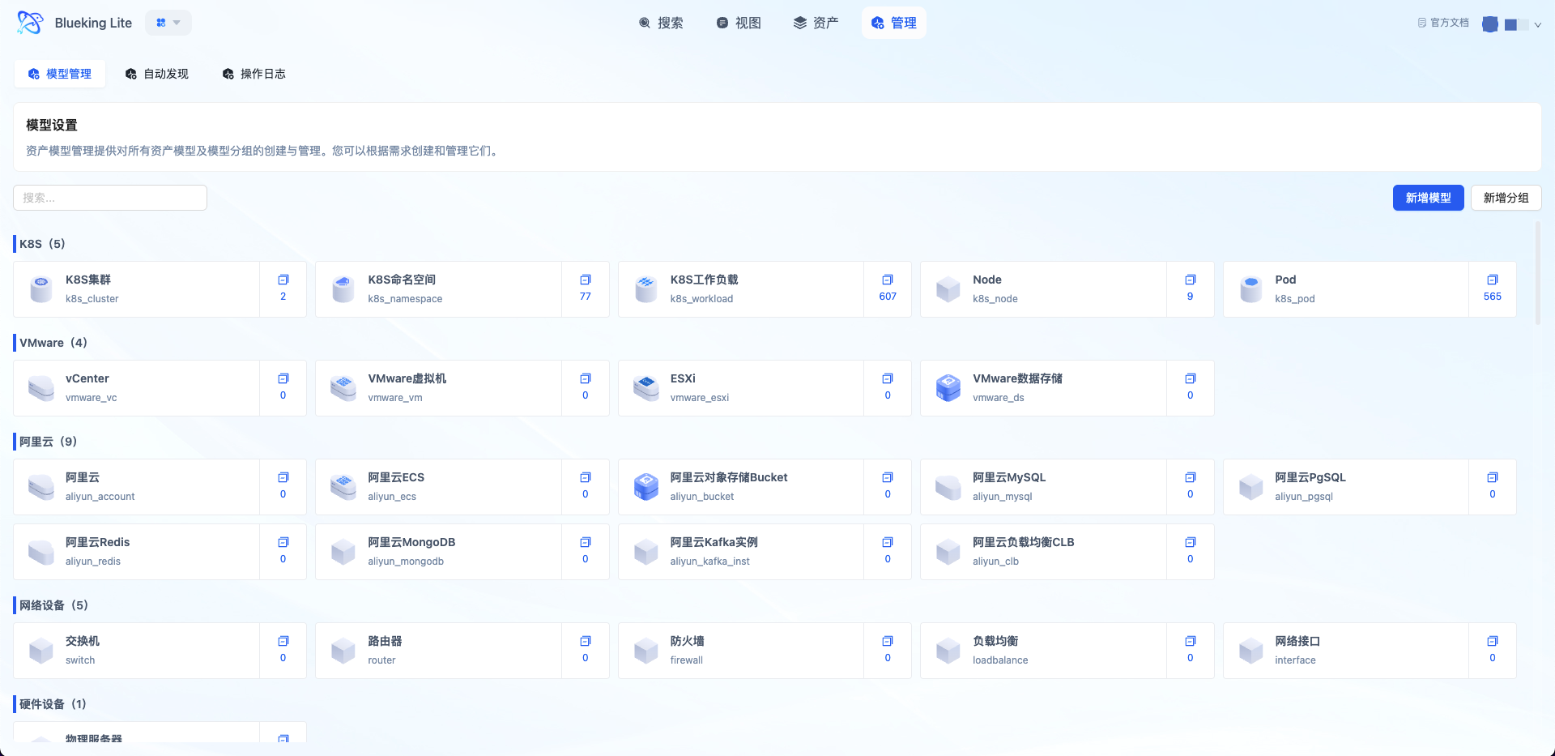The image size is (1555, 756).
Task: Click the Blueking Lite logo icon
Action: (30, 23)
